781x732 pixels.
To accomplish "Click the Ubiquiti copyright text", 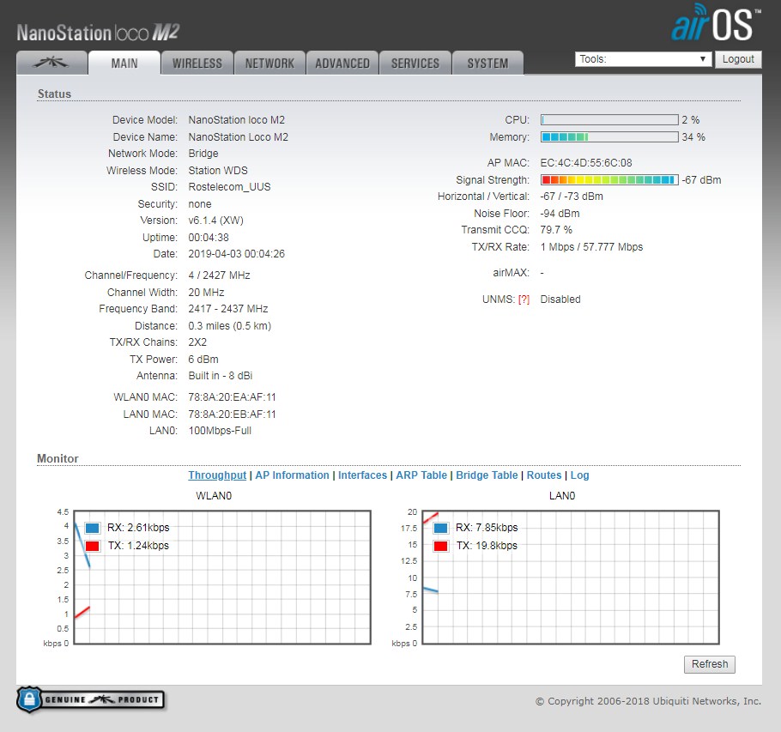I will 649,701.
